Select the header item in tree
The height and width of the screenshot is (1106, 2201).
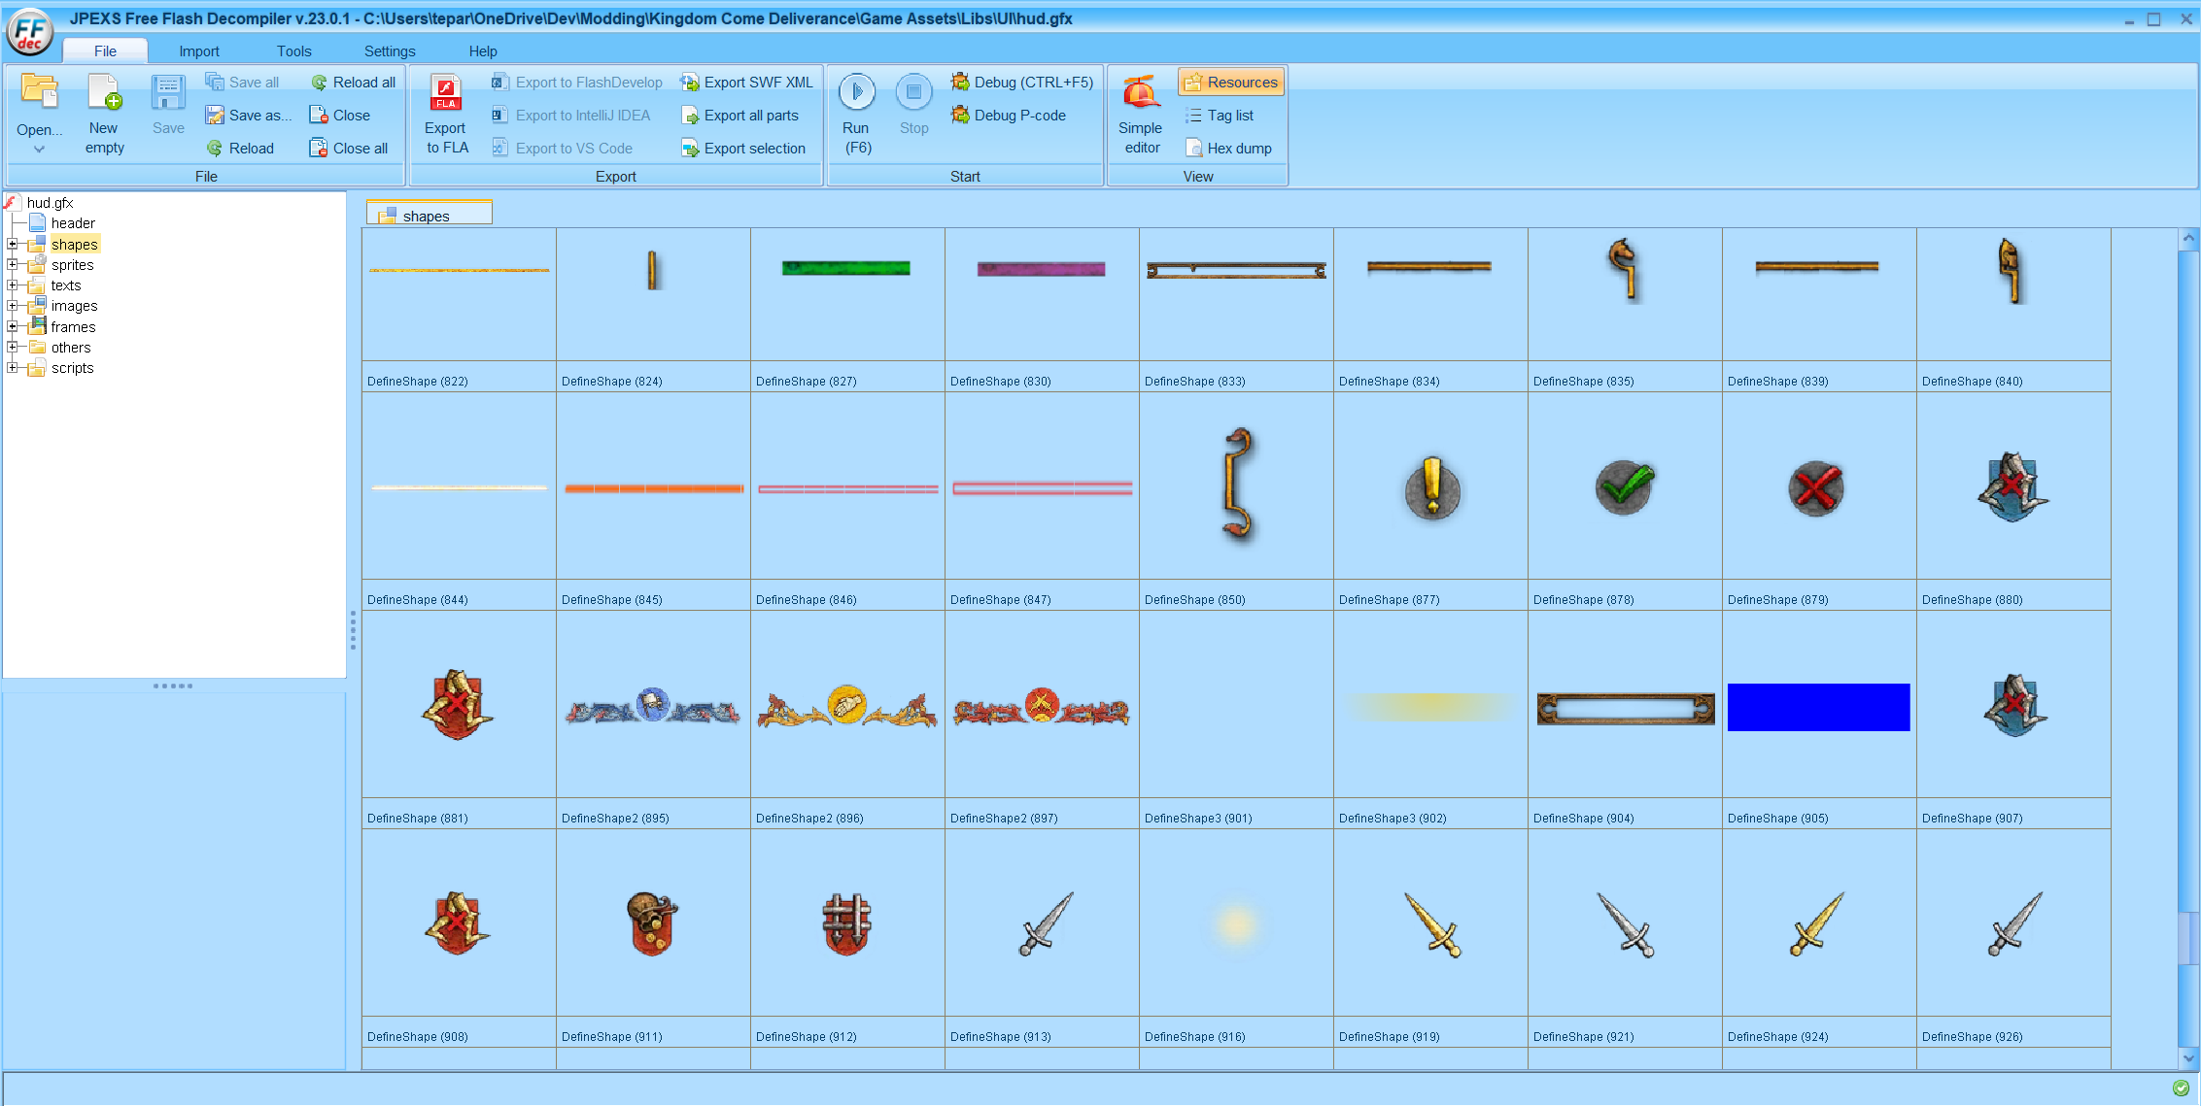(x=73, y=223)
